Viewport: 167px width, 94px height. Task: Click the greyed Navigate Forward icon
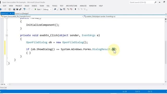point(5,9)
